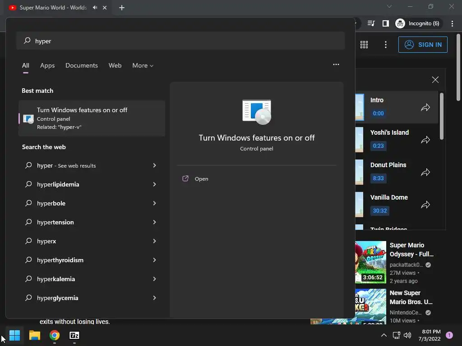Jump to Intro chapter timestamp 0:00

pyautogui.click(x=379, y=113)
